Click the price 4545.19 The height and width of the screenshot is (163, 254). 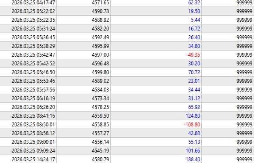click(101, 151)
